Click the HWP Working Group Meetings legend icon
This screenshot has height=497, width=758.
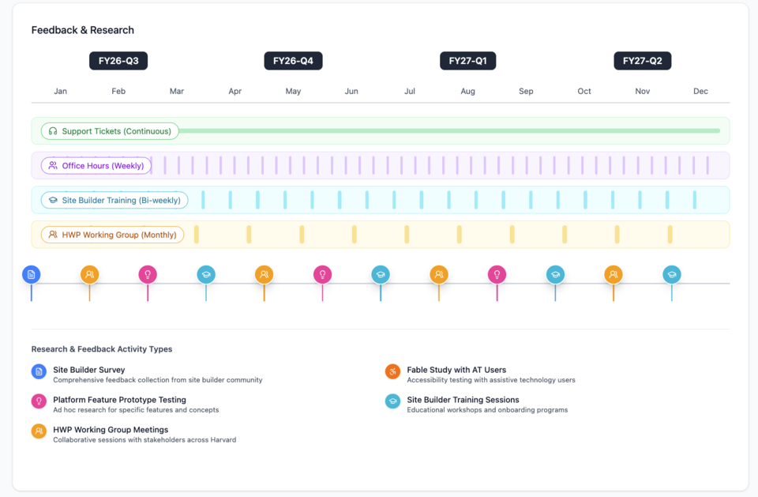pyautogui.click(x=39, y=431)
